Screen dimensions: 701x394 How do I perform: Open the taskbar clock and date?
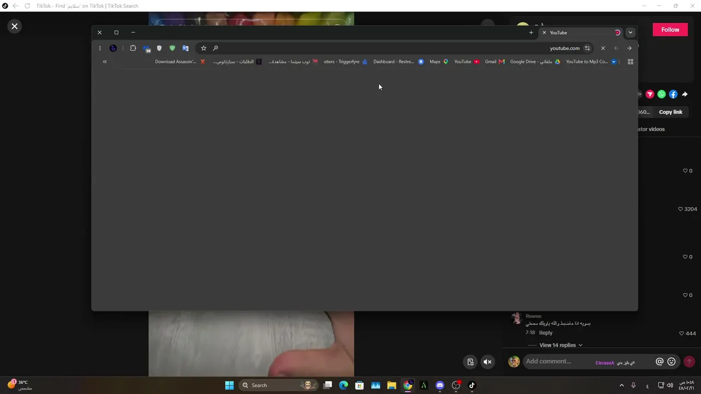point(687,385)
